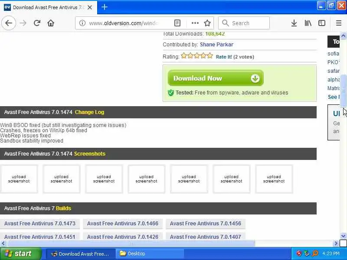Open contributor Shane Parkar's profile
Screen dimensions: 347x260
point(216,45)
